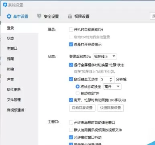Screen dimensions: 155x145
Task: Select 主窗口 in the left sidebar
Action: click(x=20, y=48)
